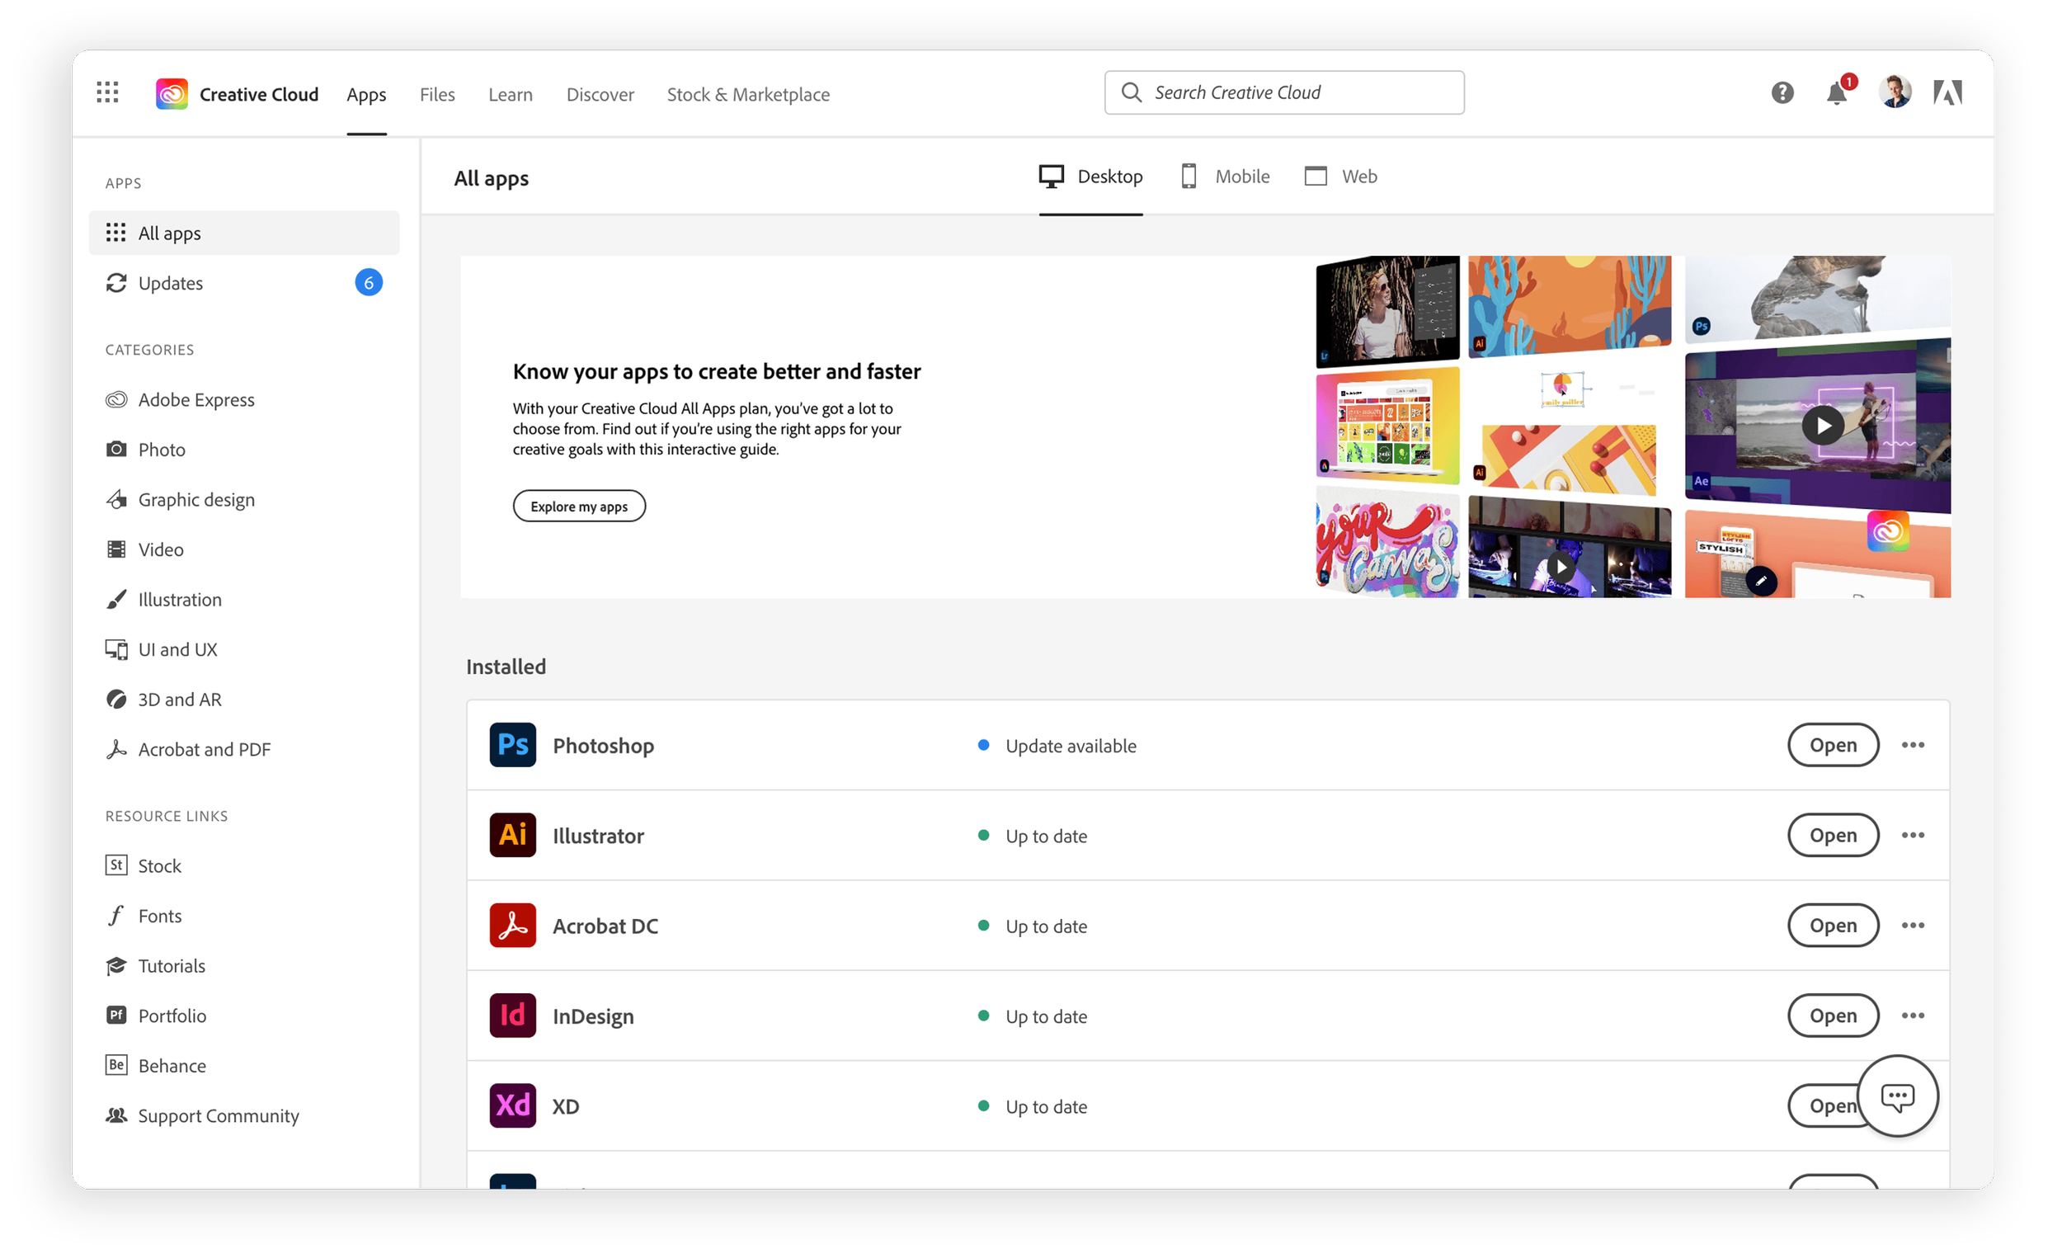Open XD with its Open button
Viewport: 2062px width, 1249px height.
point(1823,1106)
